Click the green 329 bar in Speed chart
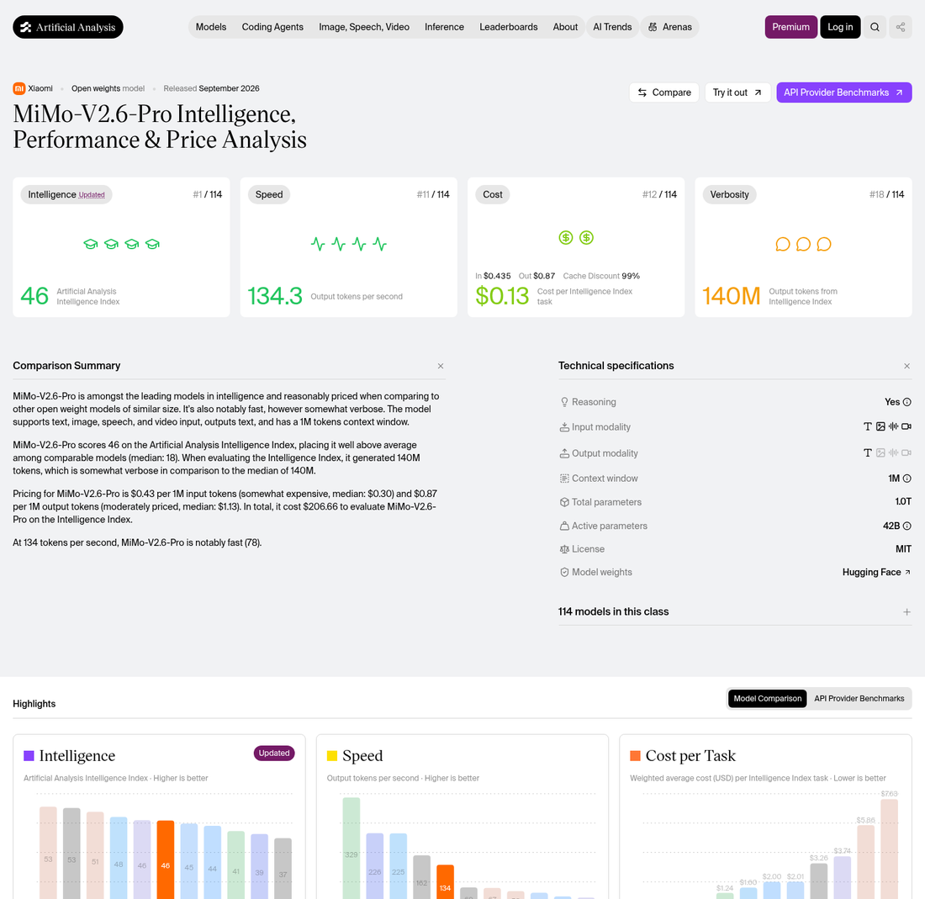 click(x=351, y=849)
